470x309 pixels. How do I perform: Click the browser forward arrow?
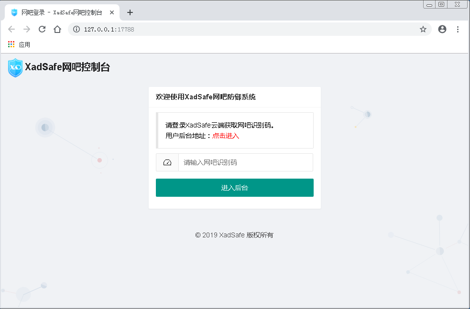(x=27, y=29)
